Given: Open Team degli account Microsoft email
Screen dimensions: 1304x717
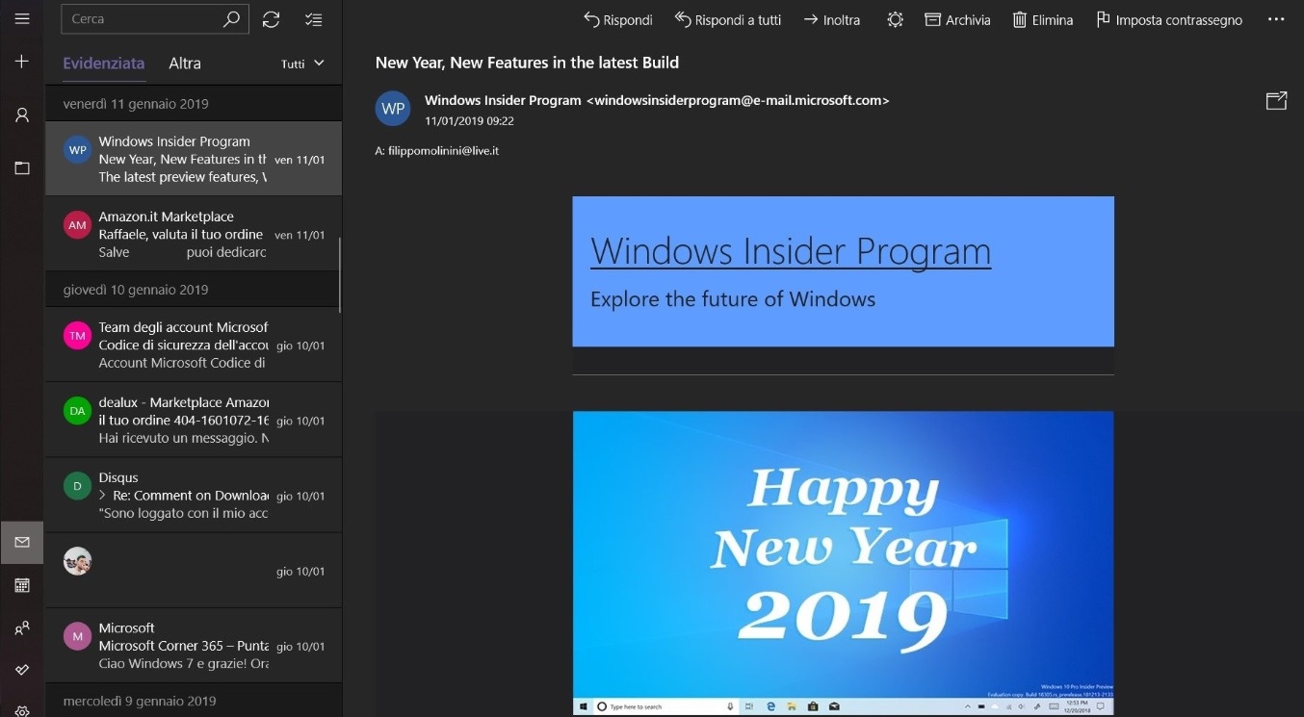Looking at the screenshot, I should 194,345.
